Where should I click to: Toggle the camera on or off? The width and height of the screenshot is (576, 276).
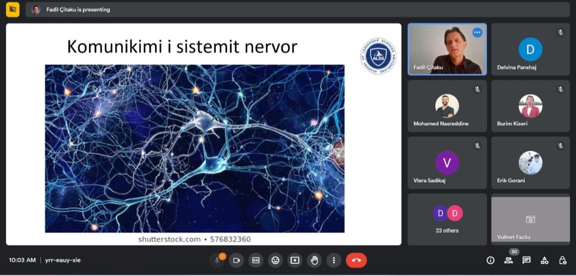point(236,260)
